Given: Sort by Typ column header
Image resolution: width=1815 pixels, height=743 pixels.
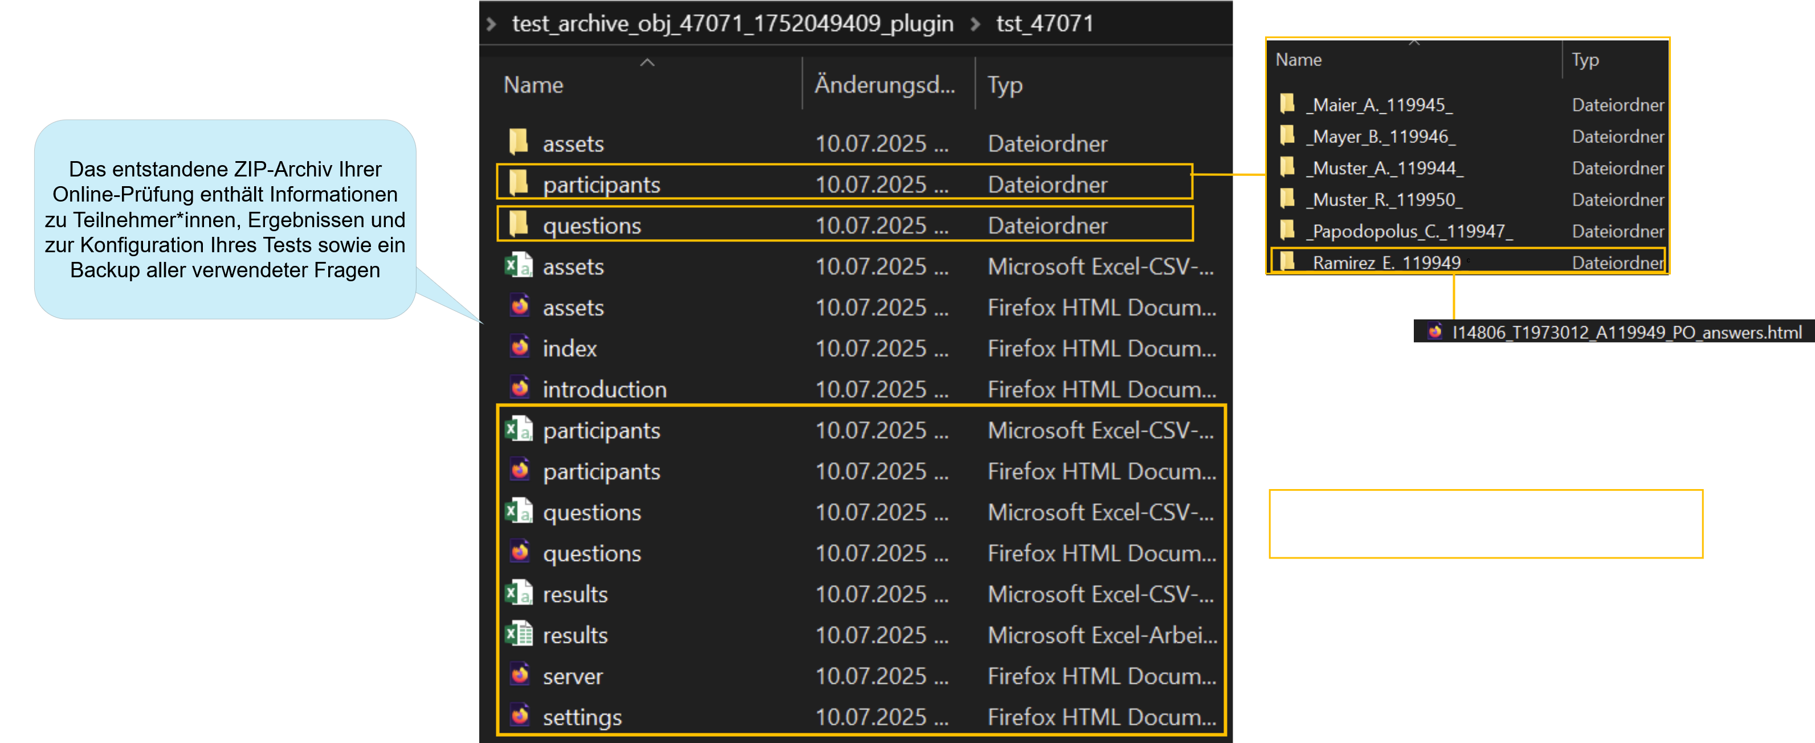Looking at the screenshot, I should click(x=1005, y=86).
